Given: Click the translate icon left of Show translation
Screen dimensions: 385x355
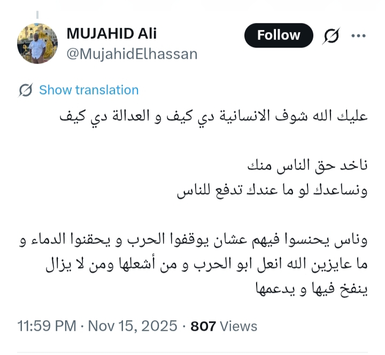Looking at the screenshot, I should click(x=25, y=90).
